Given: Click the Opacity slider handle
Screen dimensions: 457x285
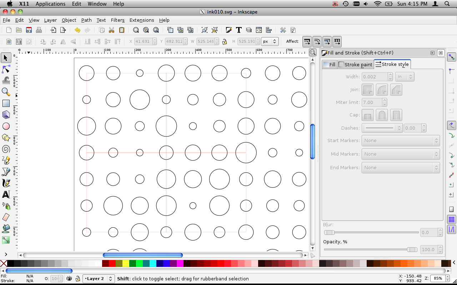Looking at the screenshot, I should click(412, 249).
